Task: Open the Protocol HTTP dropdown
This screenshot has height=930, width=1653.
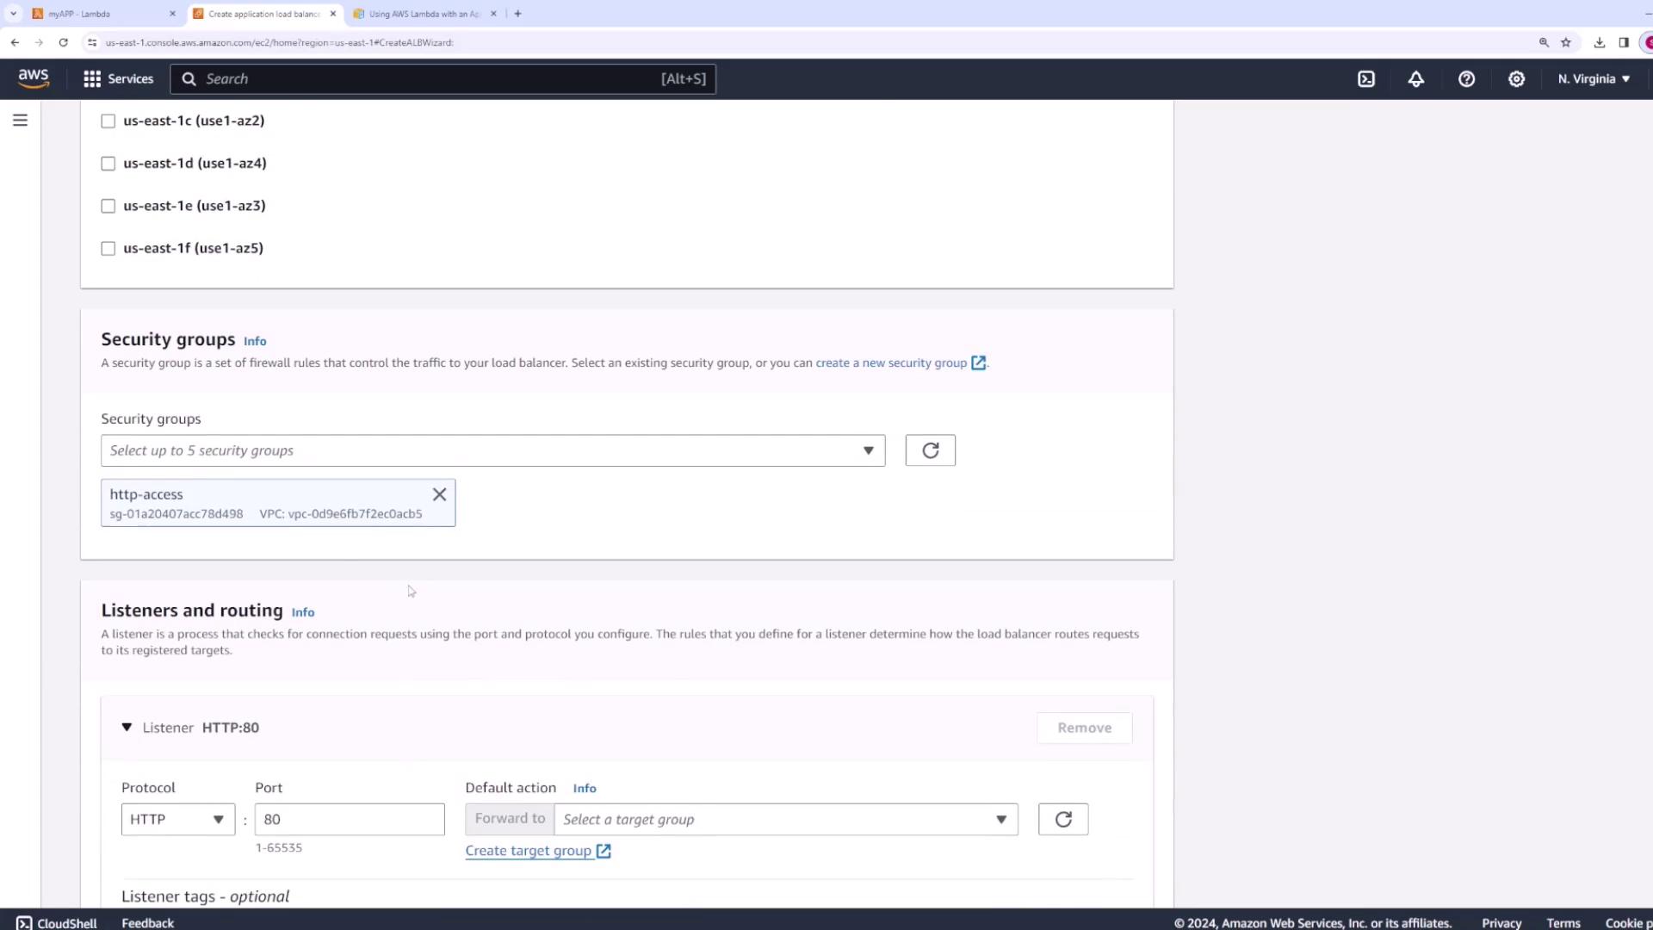Action: click(x=177, y=819)
